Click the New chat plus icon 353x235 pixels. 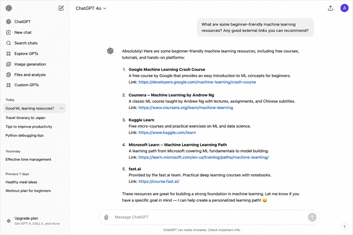pos(9,33)
